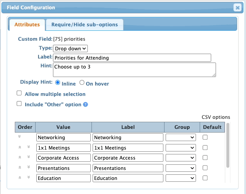Move the Presentations row down
246x194 pixels.
(x=29, y=167)
